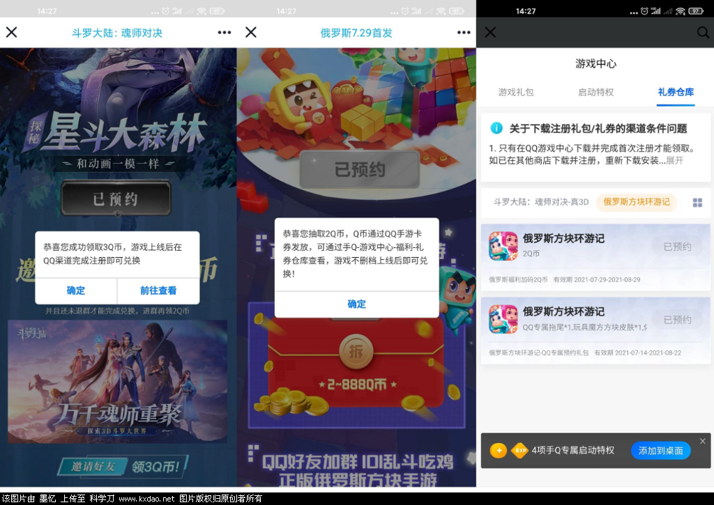Switch to the 游戏礼包 tab
Screen dimensions: 714x505
(x=515, y=93)
